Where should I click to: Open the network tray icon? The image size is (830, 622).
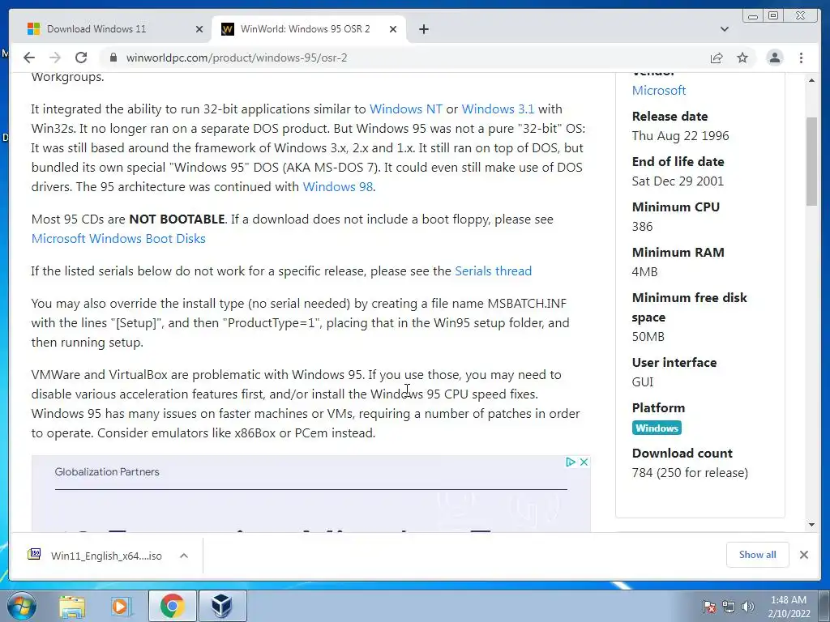[x=729, y=607]
